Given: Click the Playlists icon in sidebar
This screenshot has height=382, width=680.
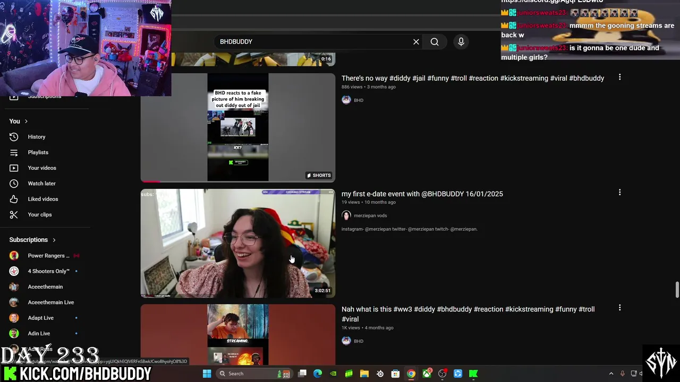Looking at the screenshot, I should click(14, 152).
